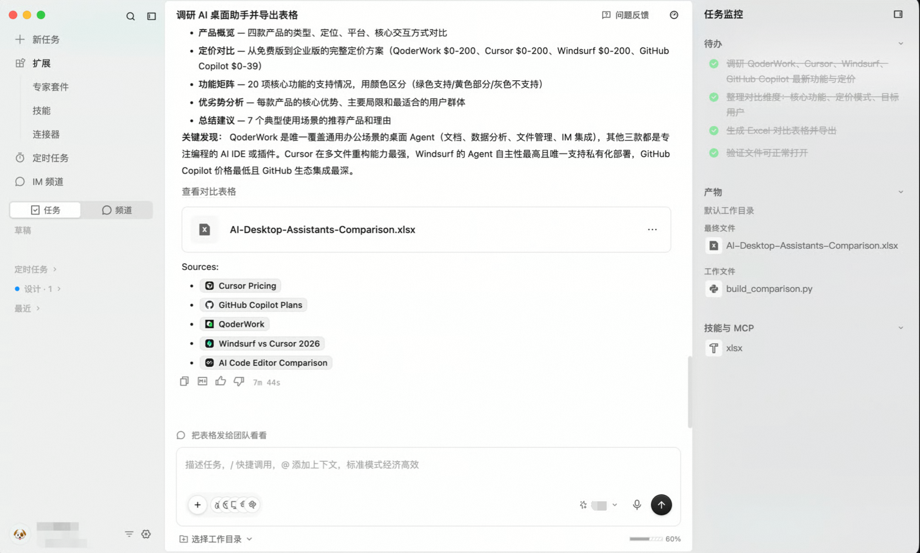Open Windsurf vs Cursor 2026 source
Screen dimensions: 920x553
[262, 344]
